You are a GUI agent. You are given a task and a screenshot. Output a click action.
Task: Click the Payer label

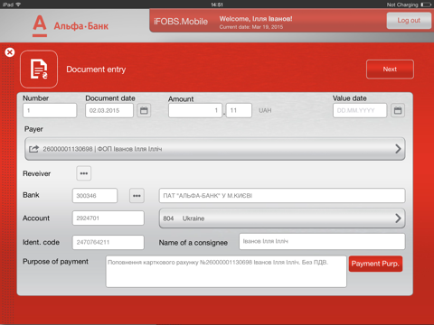point(33,129)
